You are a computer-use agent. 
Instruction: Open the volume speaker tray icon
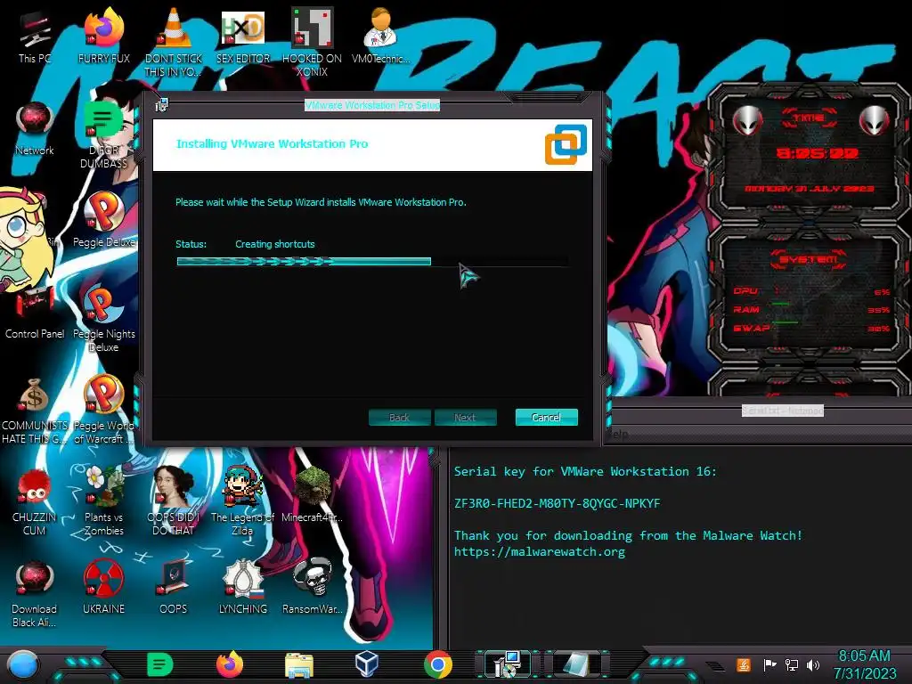[813, 664]
